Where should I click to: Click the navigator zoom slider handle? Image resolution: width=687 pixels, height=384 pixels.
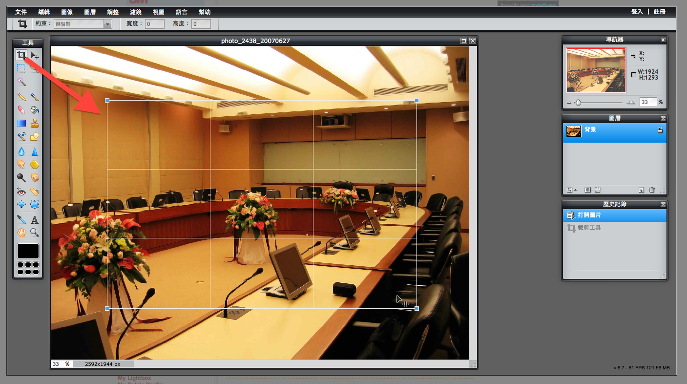(578, 102)
